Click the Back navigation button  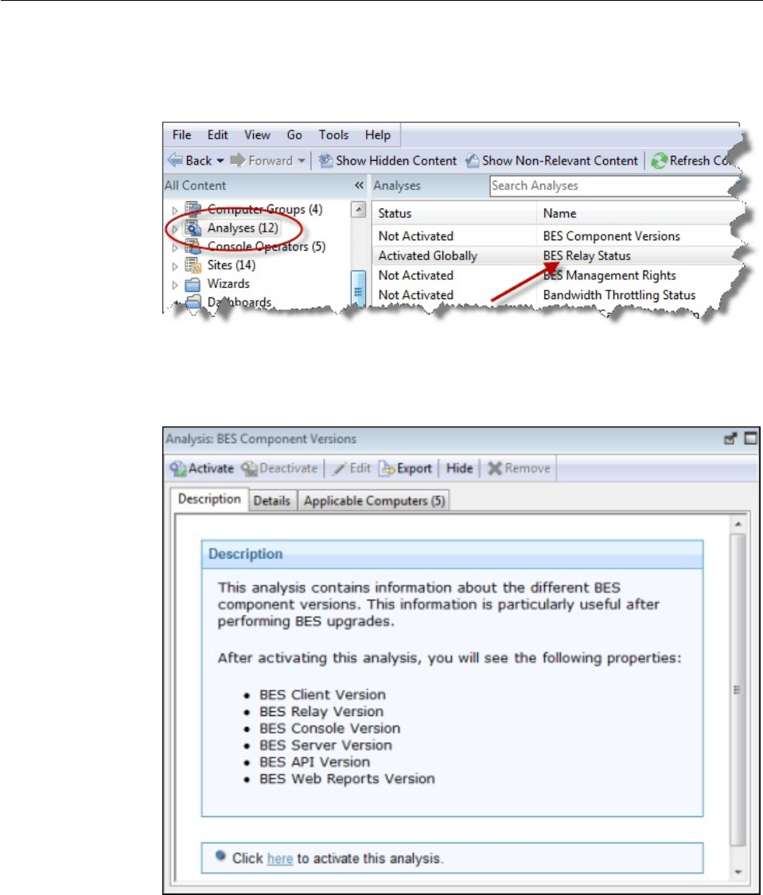pos(190,161)
